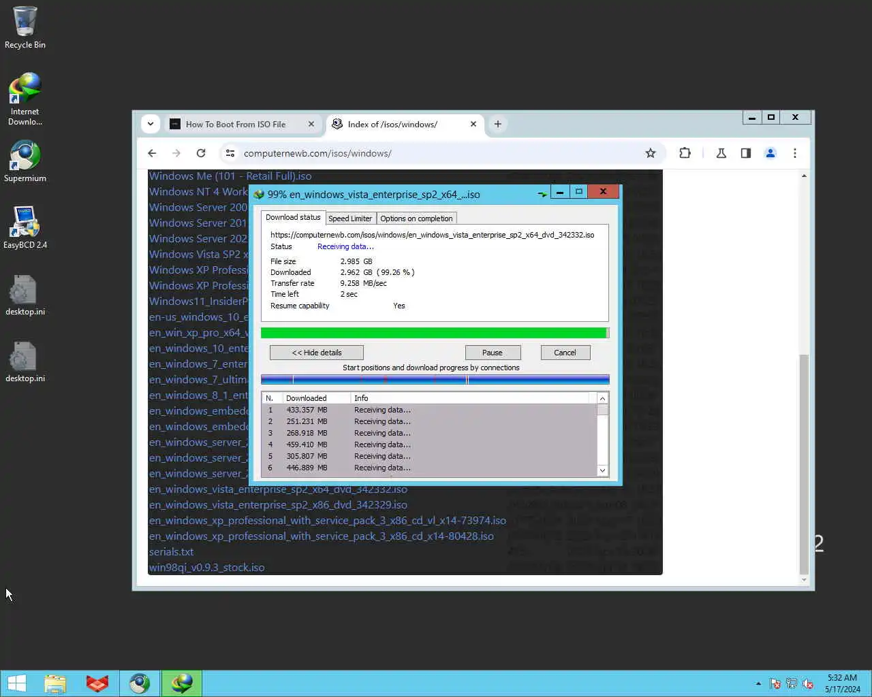Select connection row 6 with 446.889 MB
Screen dimensions: 872x697
429,468
